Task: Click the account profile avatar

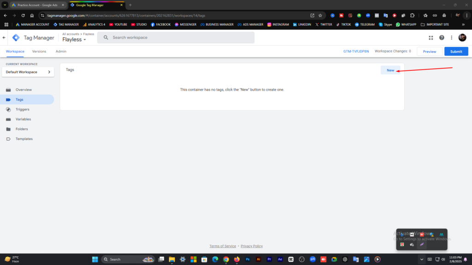Action: 462,38
